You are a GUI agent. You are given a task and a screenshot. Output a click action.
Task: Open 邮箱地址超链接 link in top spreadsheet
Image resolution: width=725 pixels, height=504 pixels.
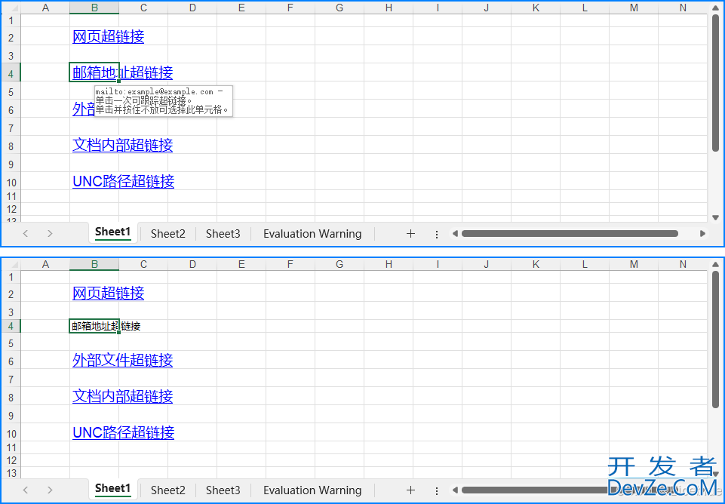(x=122, y=72)
